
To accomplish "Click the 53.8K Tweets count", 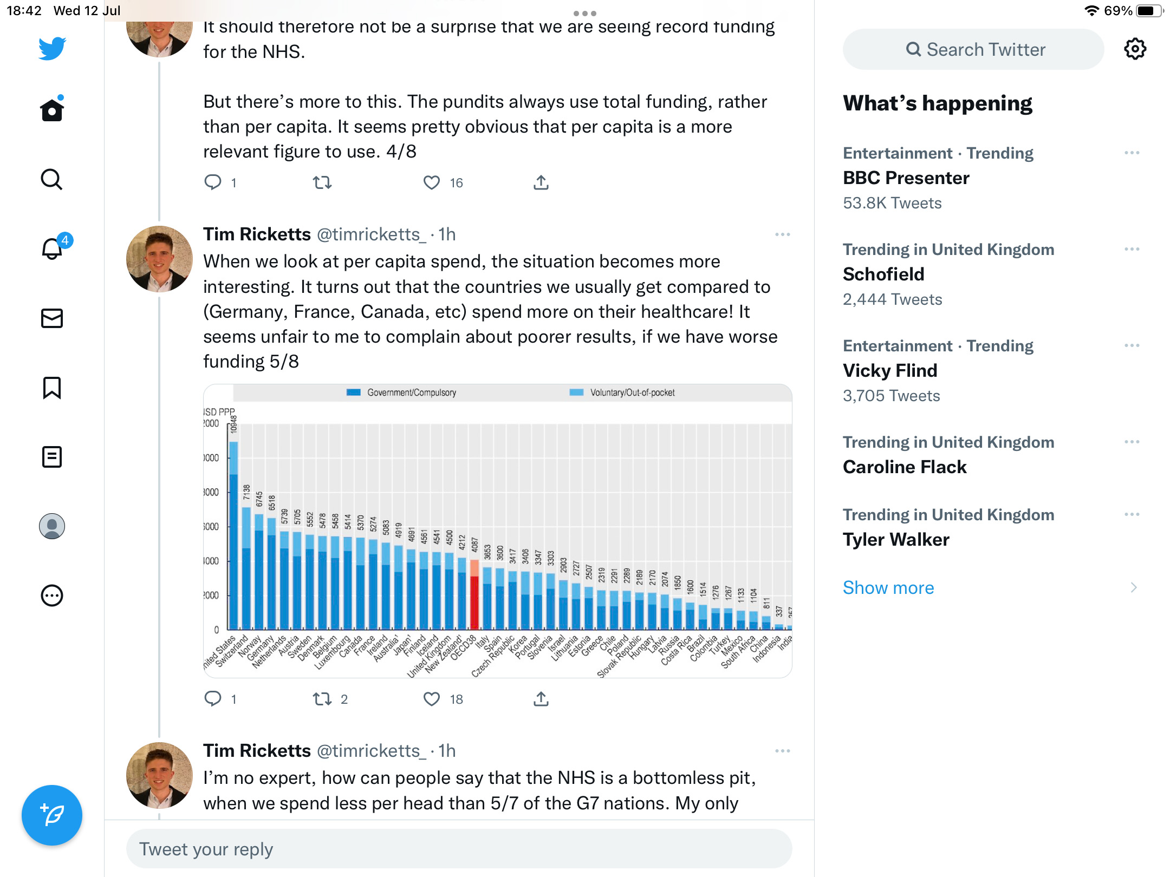I will click(892, 203).
